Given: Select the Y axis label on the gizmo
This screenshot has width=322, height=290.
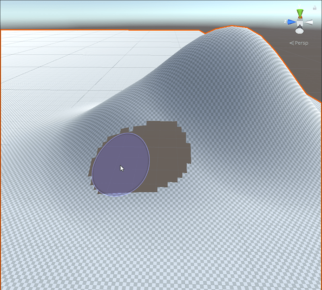Looking at the screenshot, I should pos(299,5).
